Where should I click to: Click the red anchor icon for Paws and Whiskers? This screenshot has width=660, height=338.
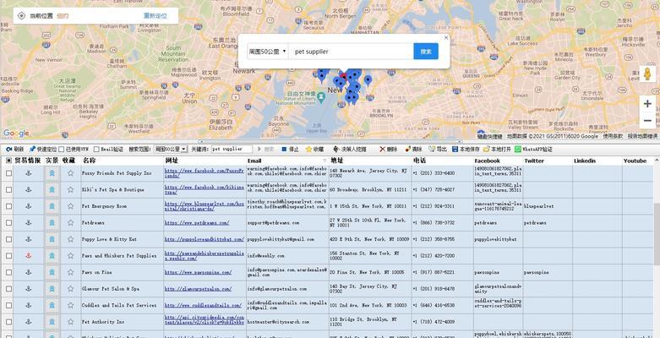point(29,255)
